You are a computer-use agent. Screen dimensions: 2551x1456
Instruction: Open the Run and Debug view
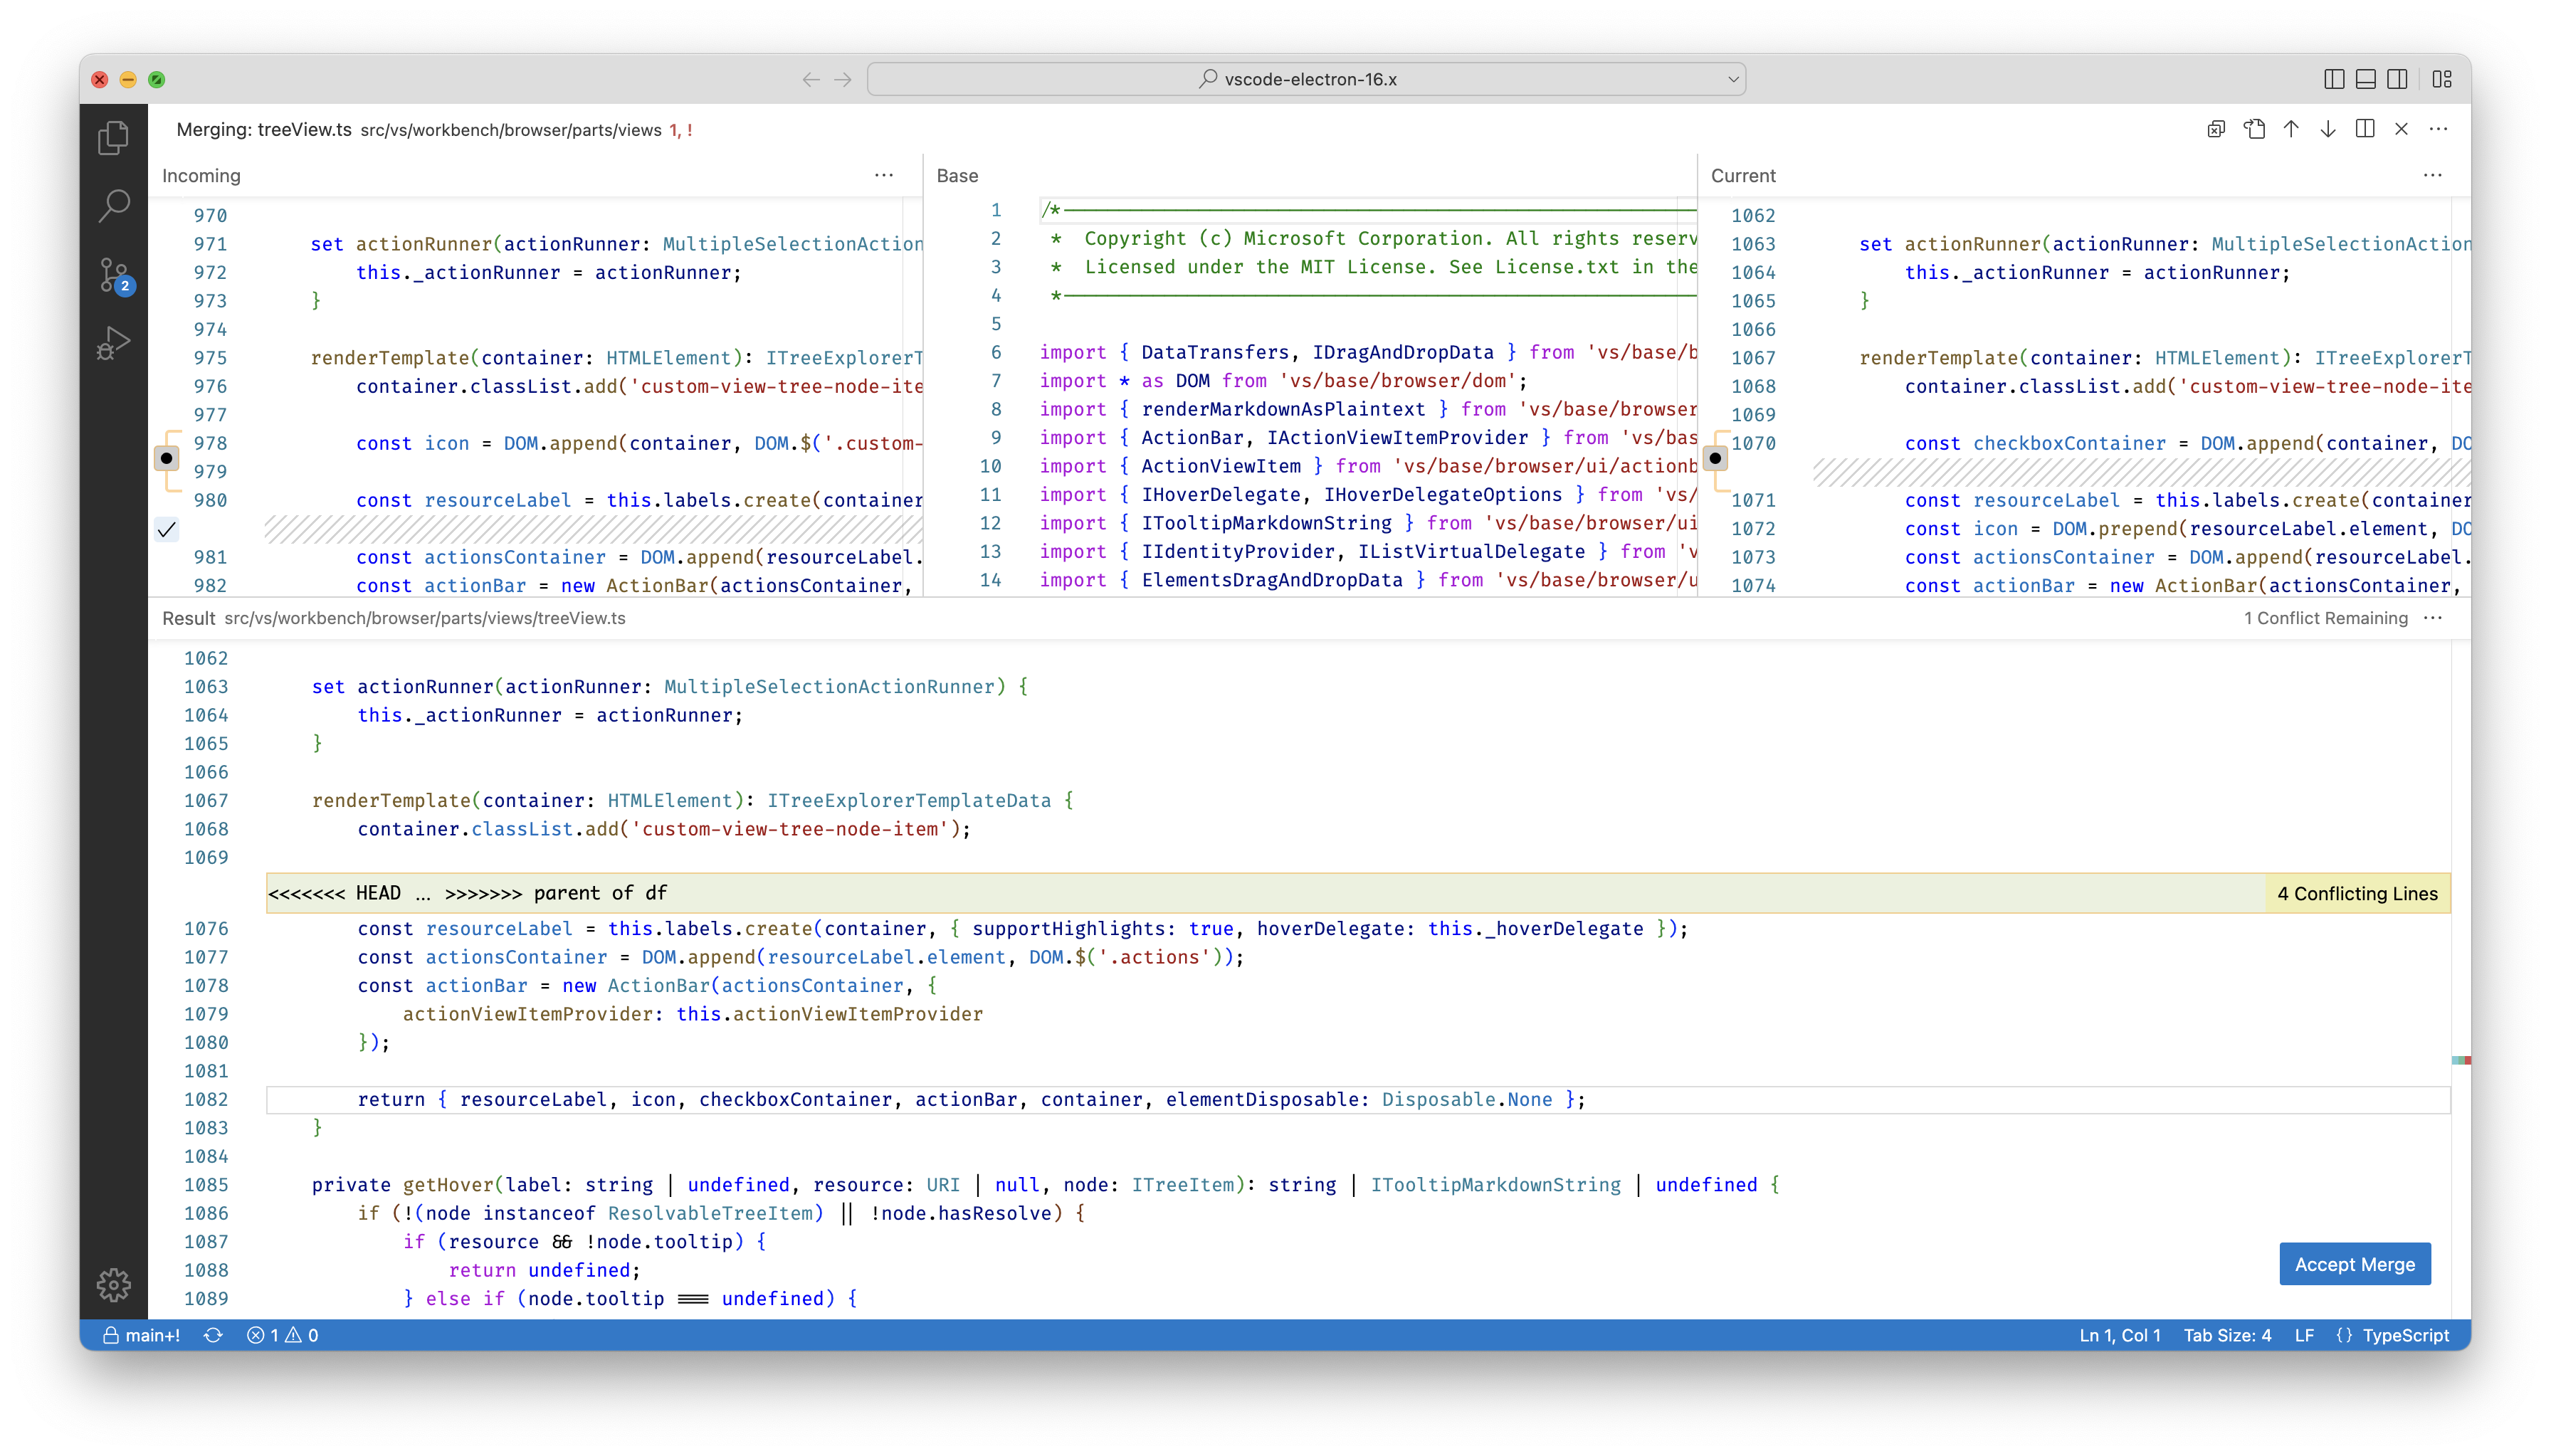[114, 343]
